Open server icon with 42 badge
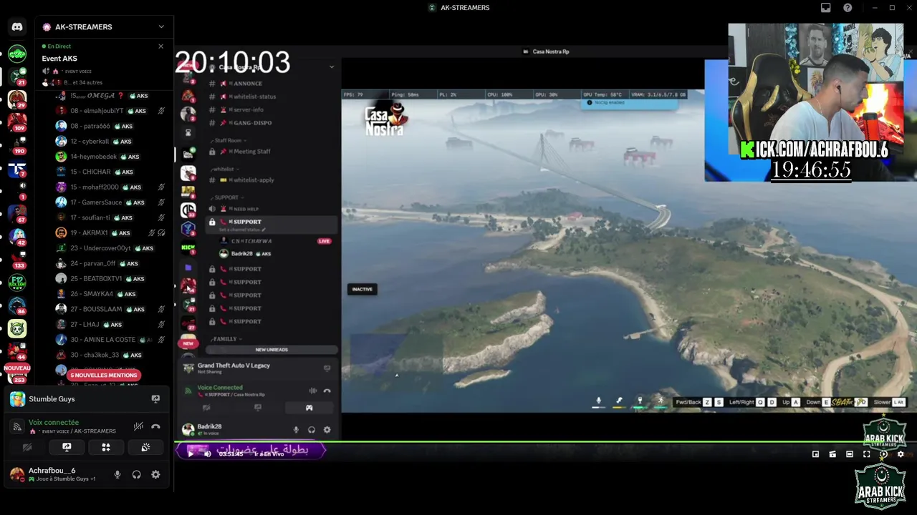This screenshot has width=917, height=515. [17, 235]
